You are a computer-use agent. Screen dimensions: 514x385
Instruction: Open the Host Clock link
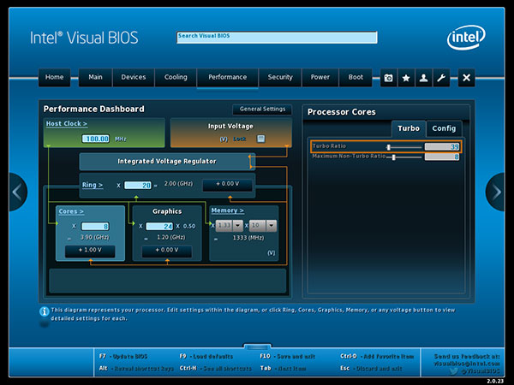(x=67, y=124)
